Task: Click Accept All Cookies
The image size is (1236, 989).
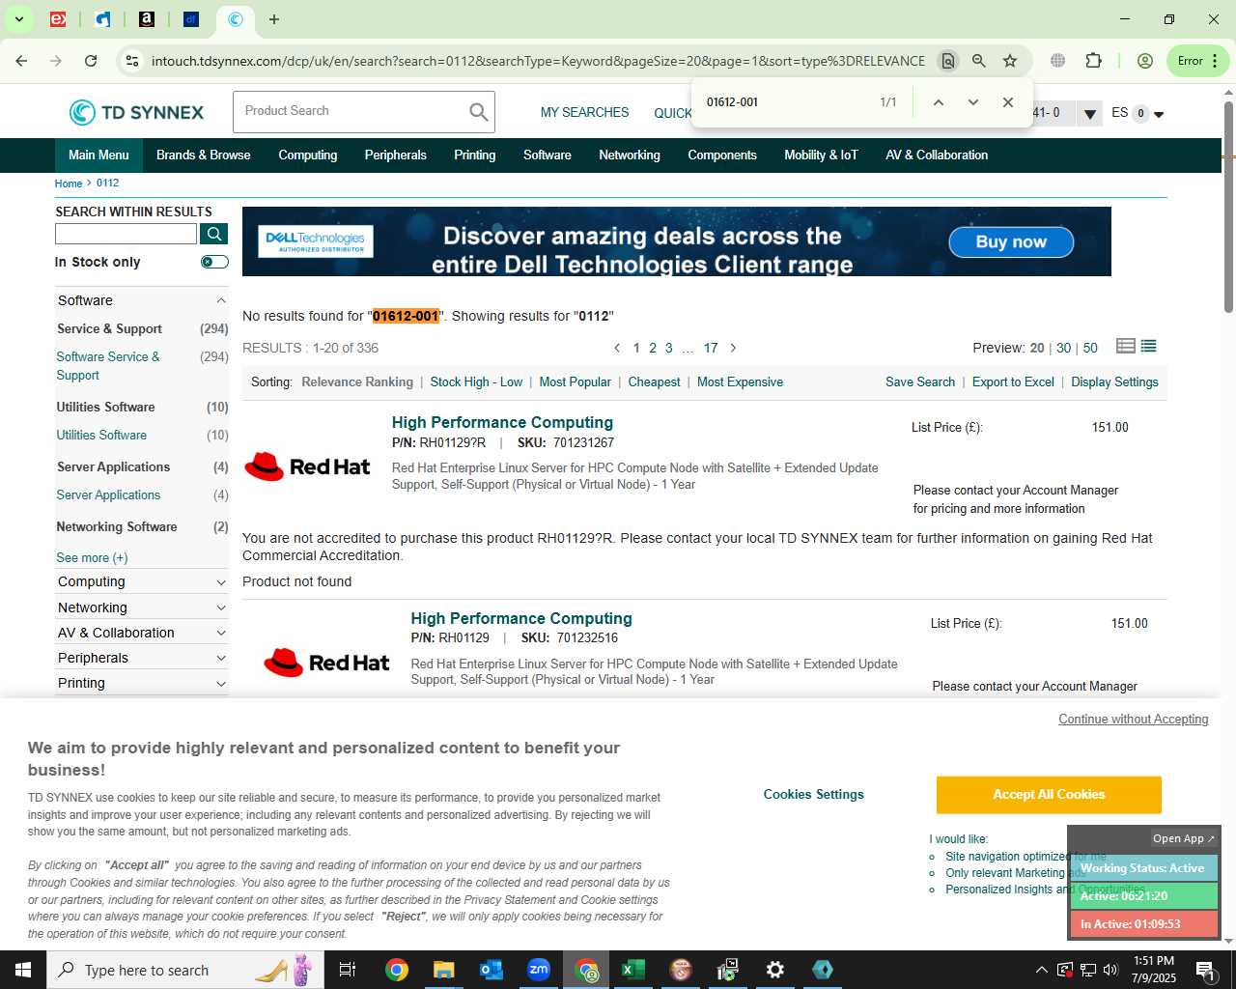Action: (x=1049, y=795)
